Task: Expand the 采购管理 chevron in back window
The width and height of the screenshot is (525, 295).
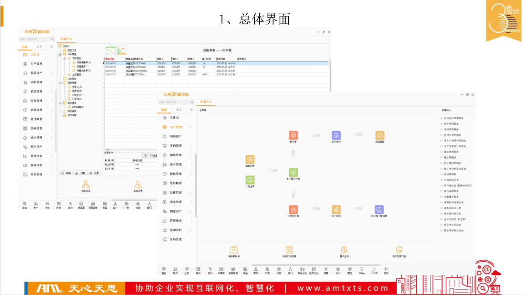Action: 53,82
